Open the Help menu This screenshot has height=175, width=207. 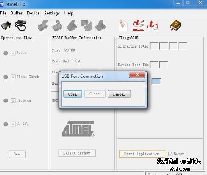[x=69, y=13]
